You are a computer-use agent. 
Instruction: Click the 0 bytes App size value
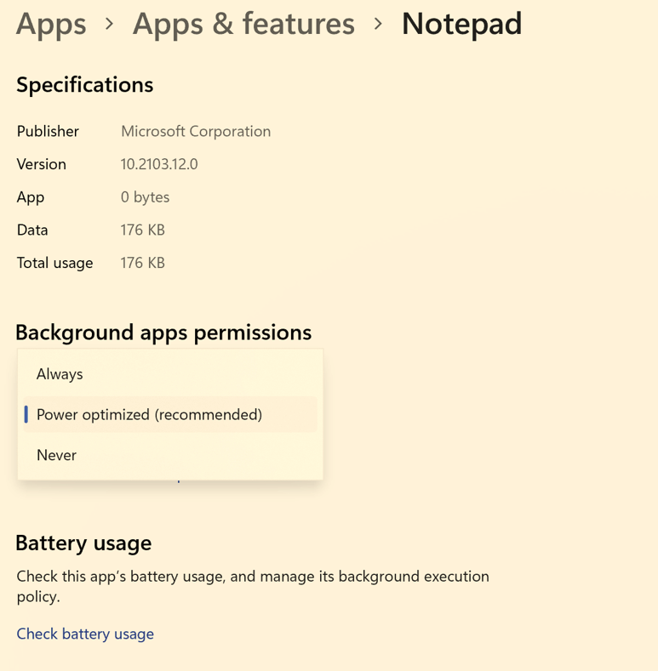click(145, 197)
